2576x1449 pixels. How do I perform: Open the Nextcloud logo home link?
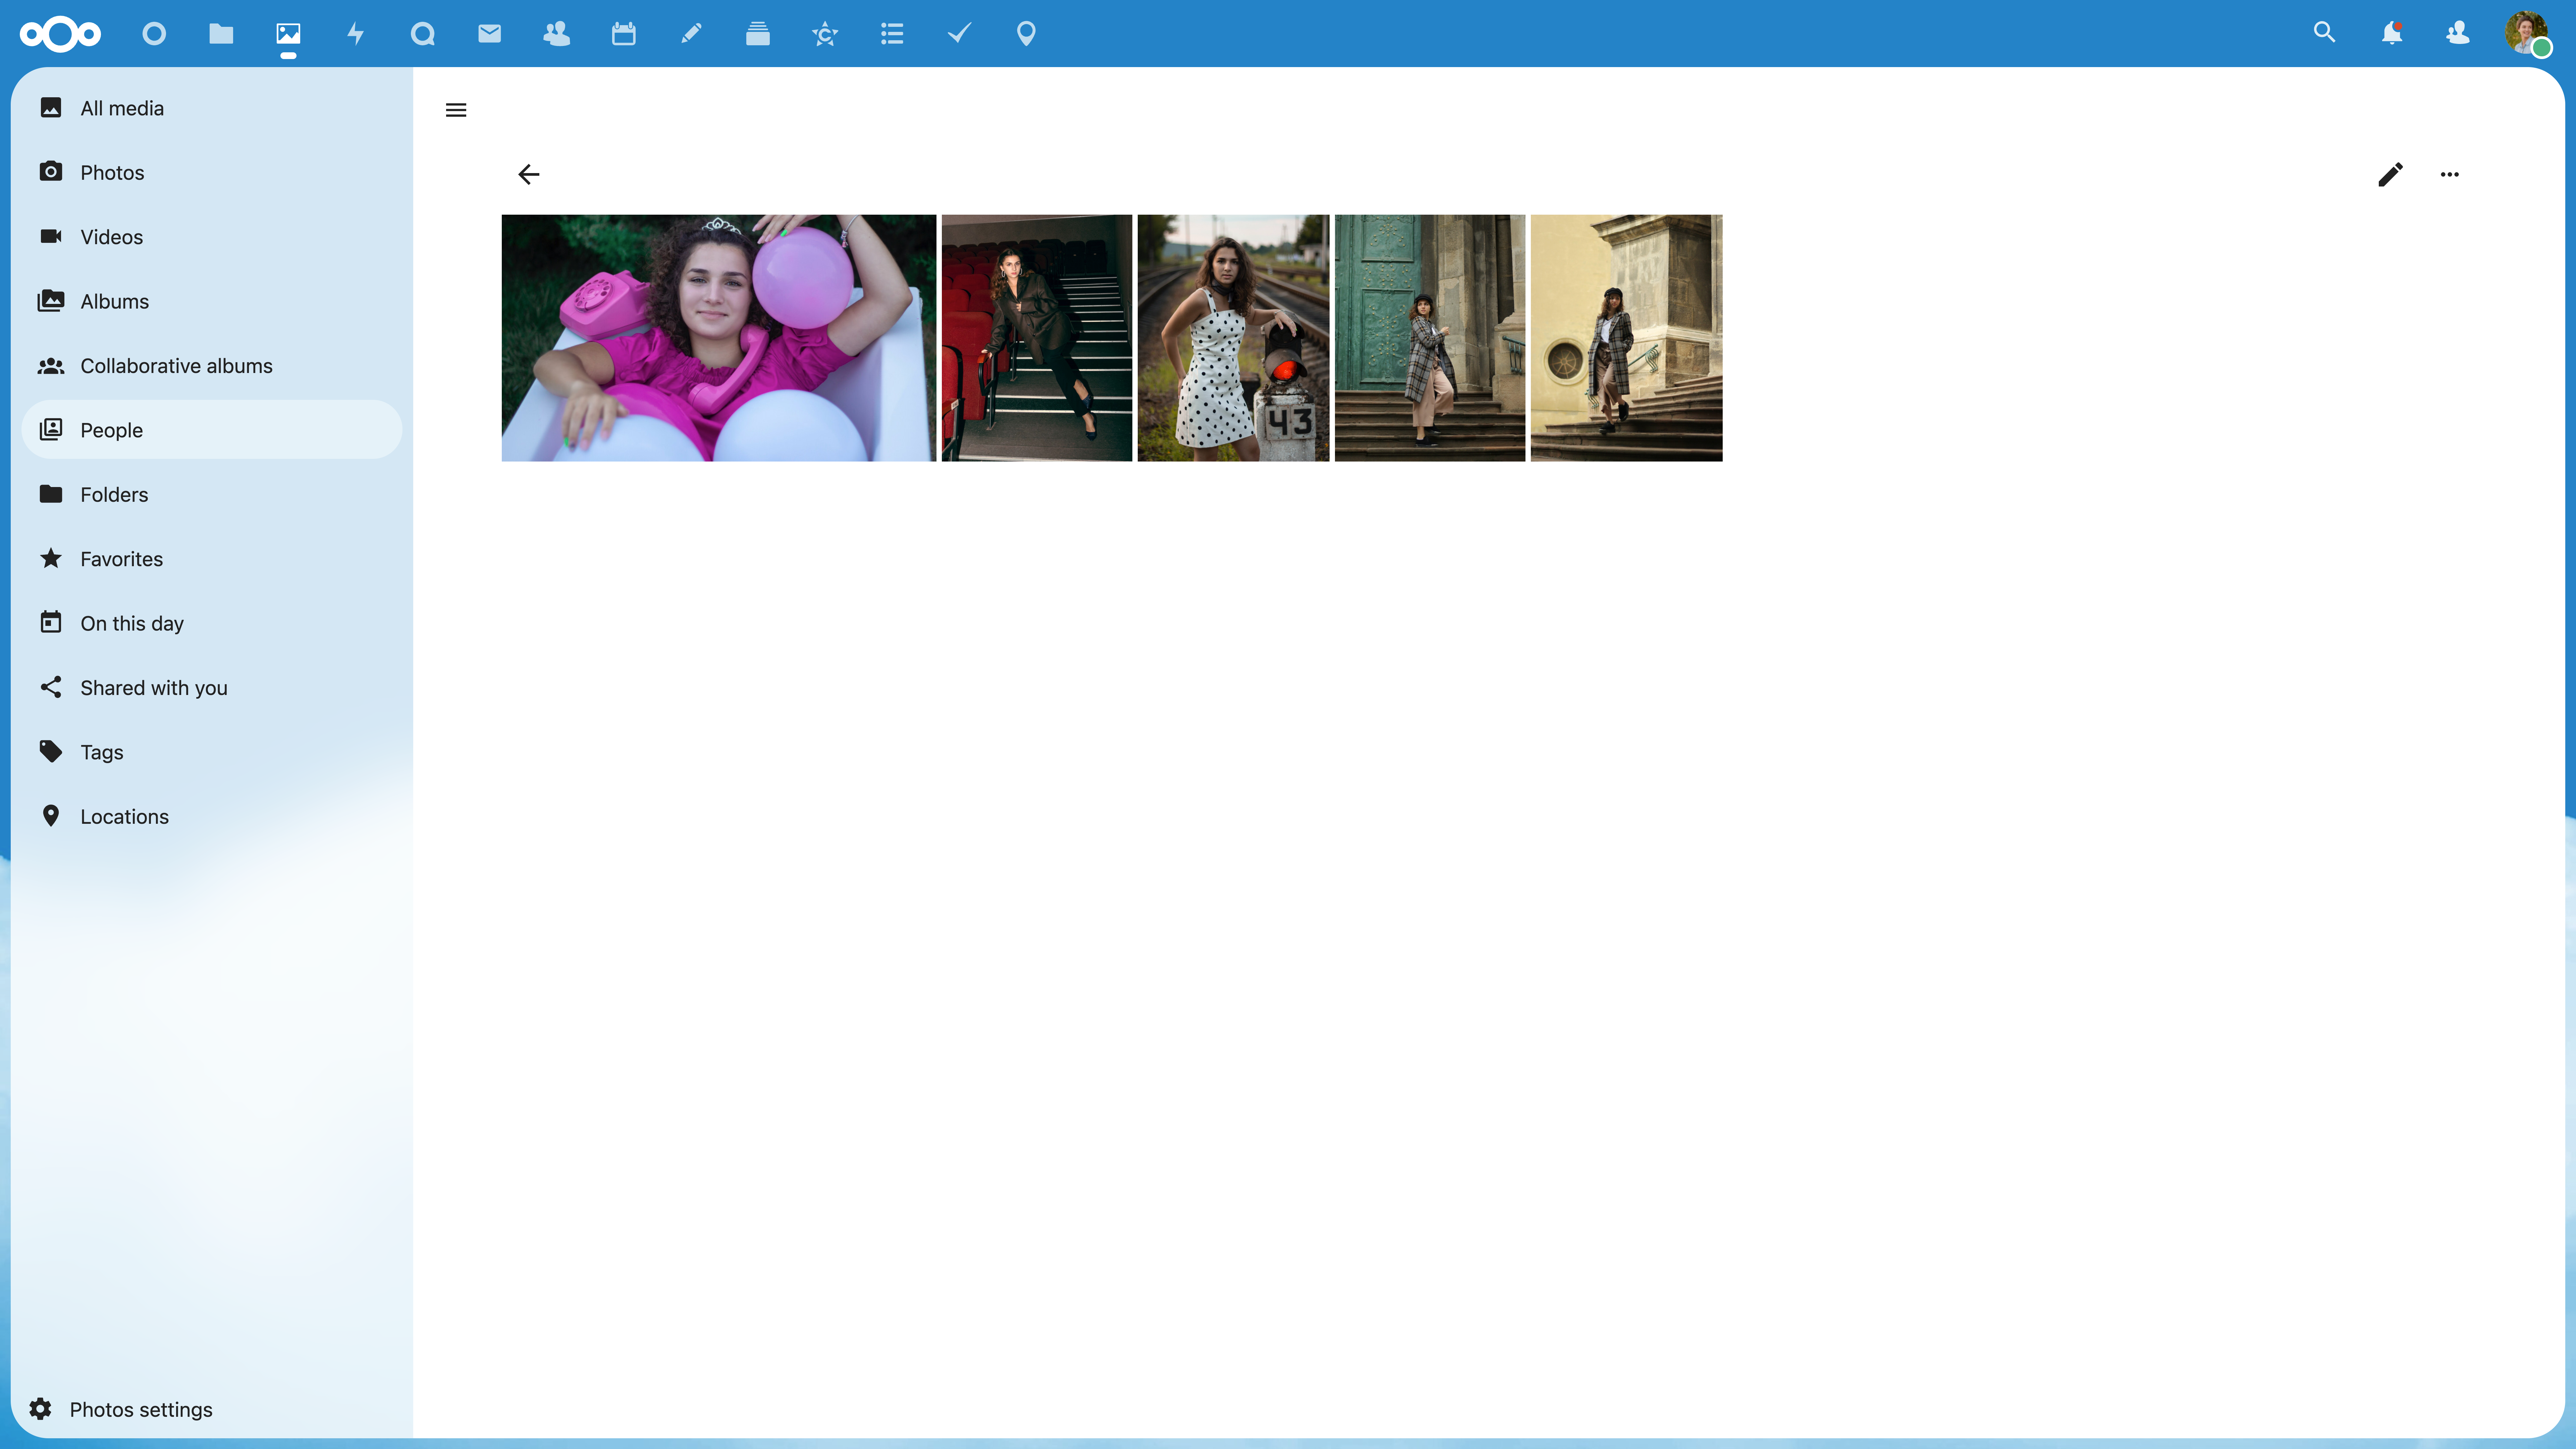pos(60,34)
